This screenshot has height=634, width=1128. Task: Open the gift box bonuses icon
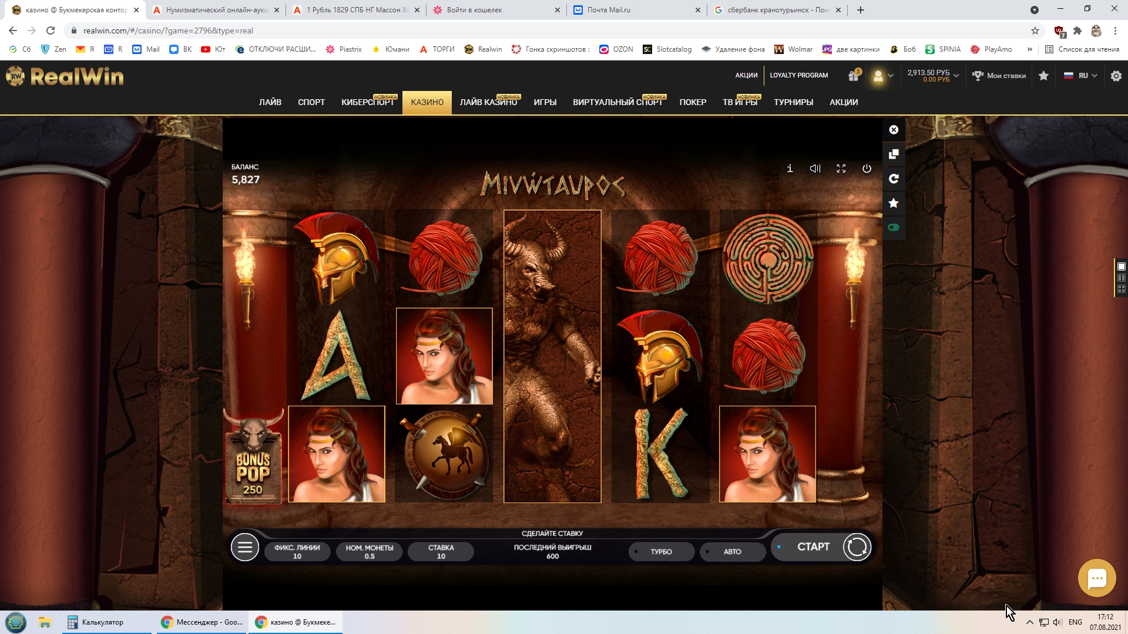[854, 75]
